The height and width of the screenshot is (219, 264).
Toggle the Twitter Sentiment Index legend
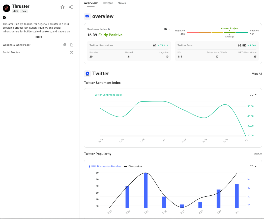pos(105,95)
